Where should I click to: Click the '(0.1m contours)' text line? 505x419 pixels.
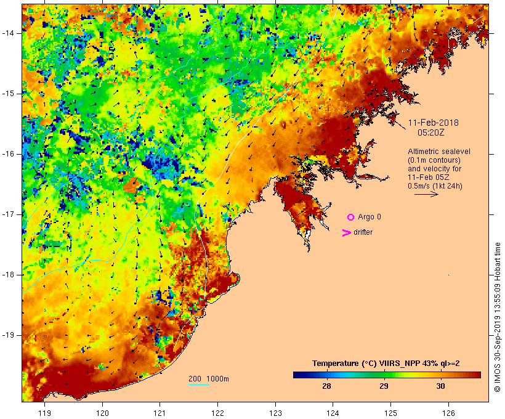tap(434, 160)
